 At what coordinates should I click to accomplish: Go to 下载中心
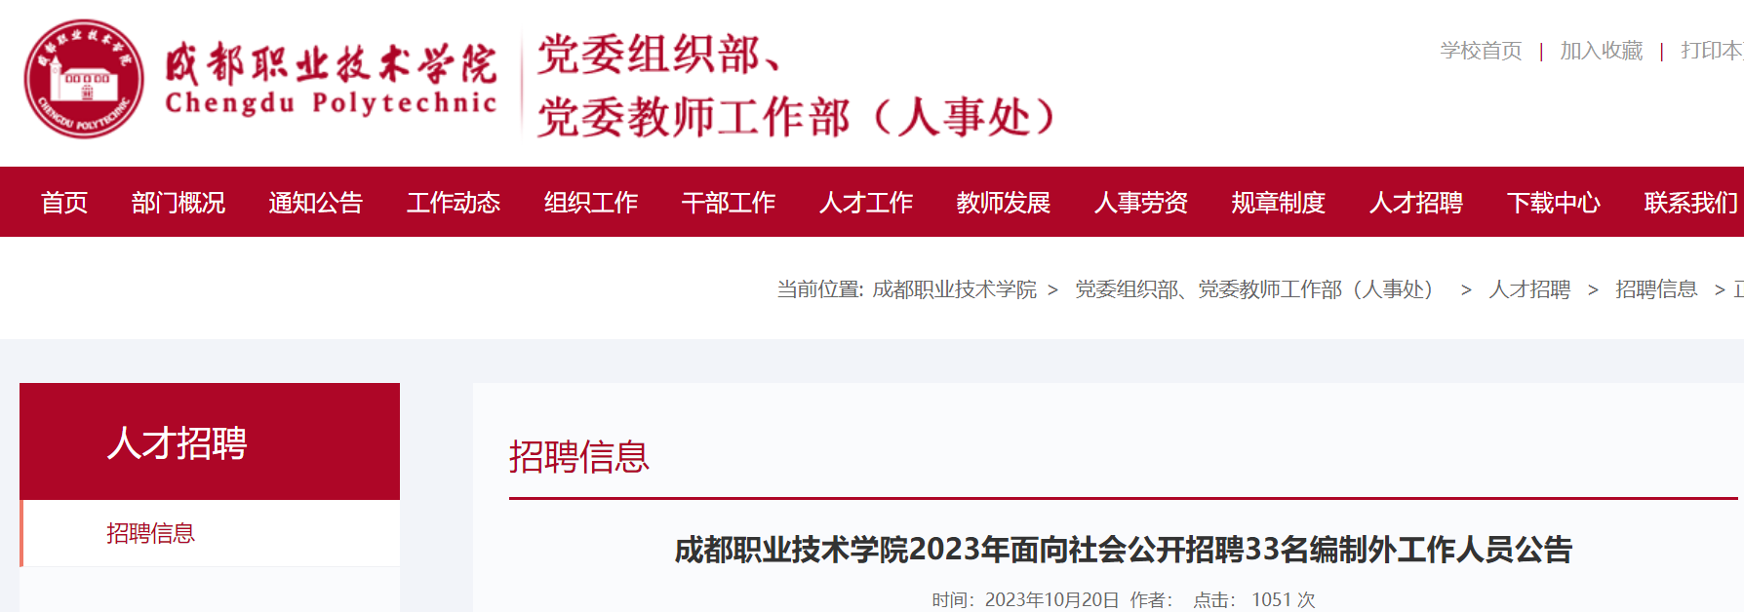coord(1554,203)
